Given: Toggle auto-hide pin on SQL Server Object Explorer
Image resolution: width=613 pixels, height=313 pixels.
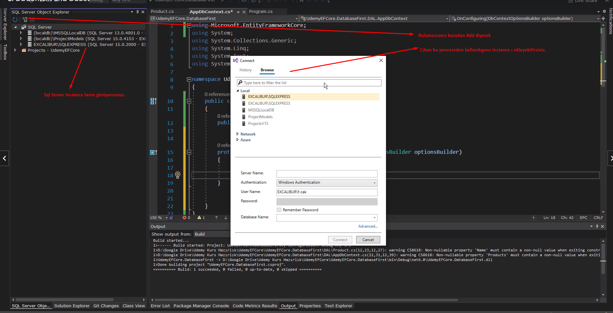Looking at the screenshot, I should coord(138,12).
